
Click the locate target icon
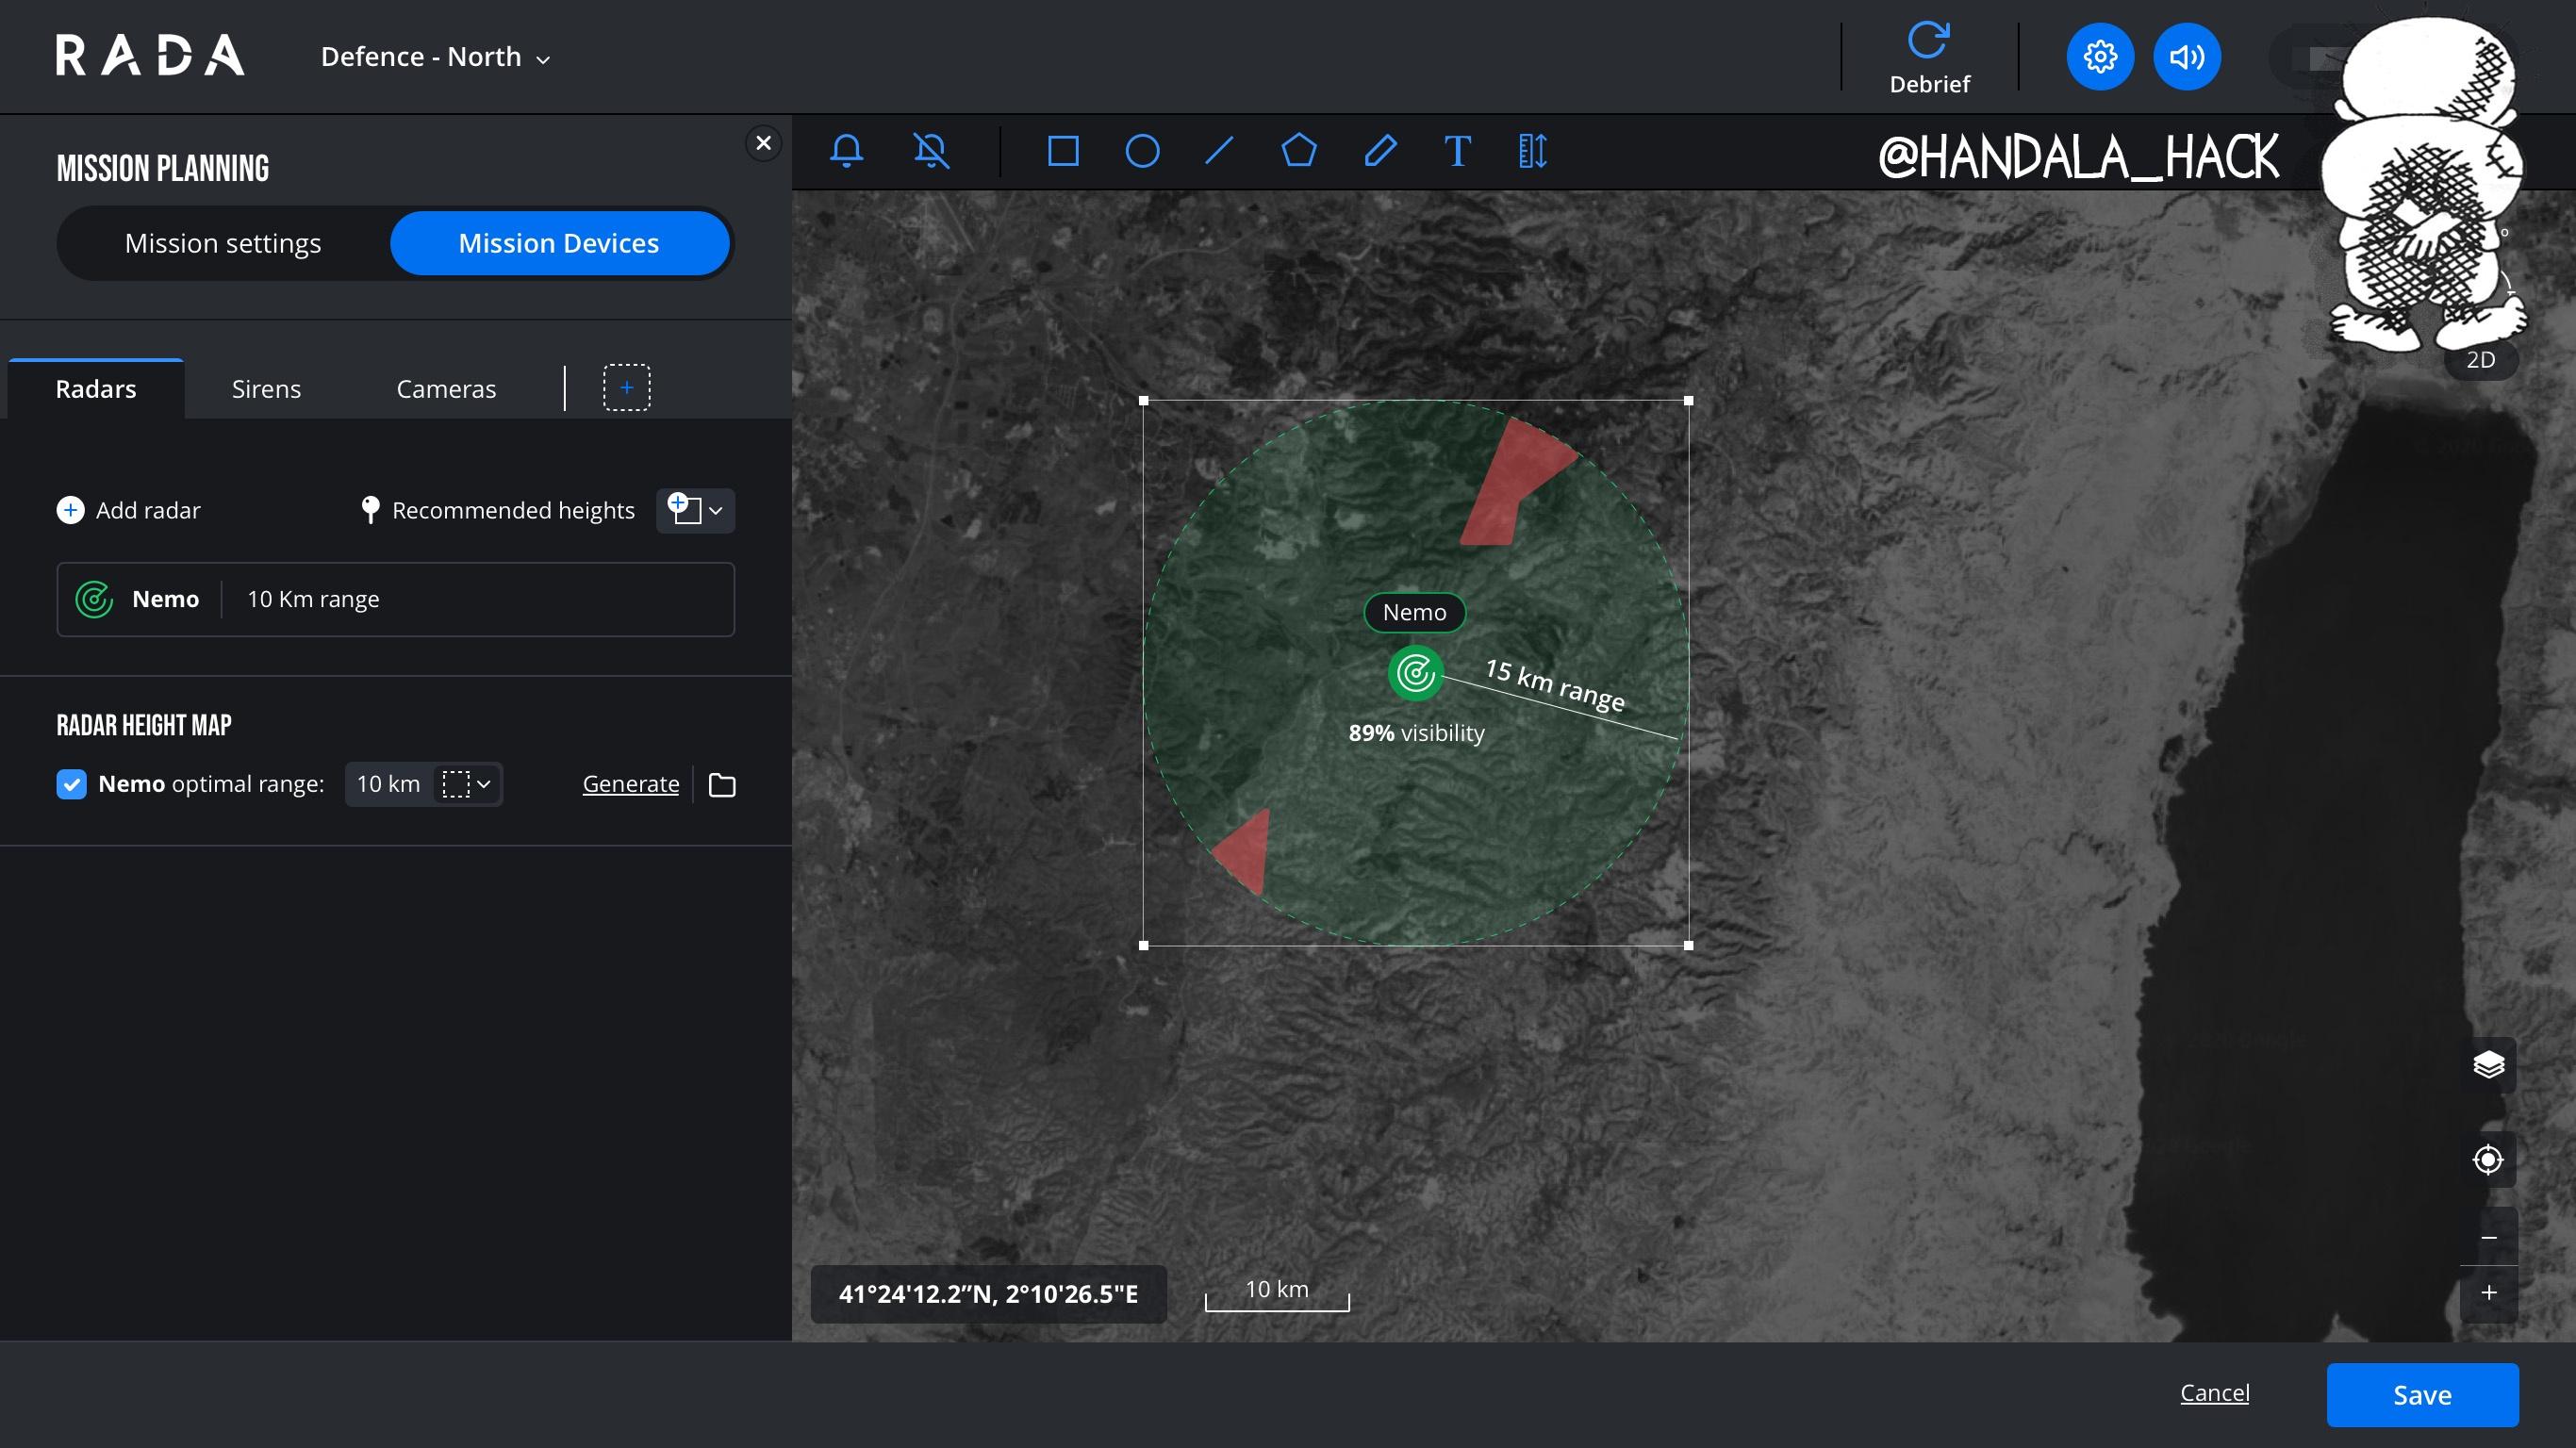click(x=2488, y=1160)
